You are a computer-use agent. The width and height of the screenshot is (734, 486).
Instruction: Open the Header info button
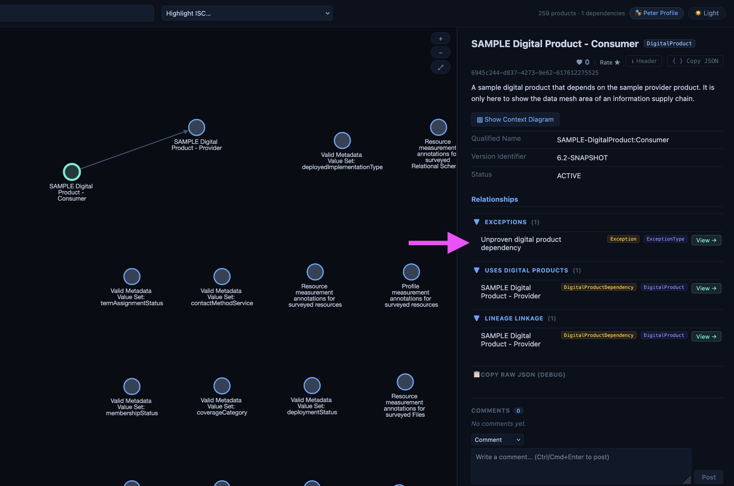[x=644, y=61]
